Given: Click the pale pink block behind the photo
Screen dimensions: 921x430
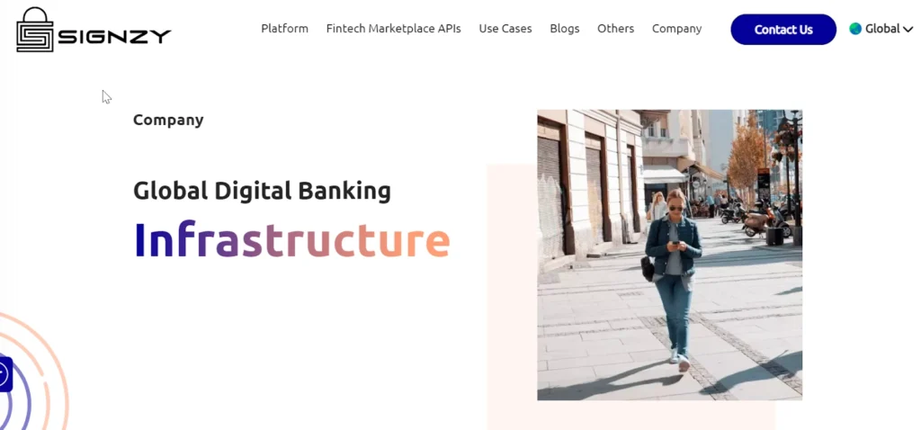Looking at the screenshot, I should pos(511,294).
